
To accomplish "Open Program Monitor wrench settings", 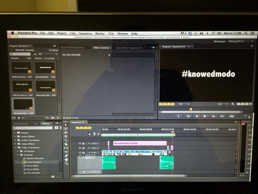I will 233,104.
